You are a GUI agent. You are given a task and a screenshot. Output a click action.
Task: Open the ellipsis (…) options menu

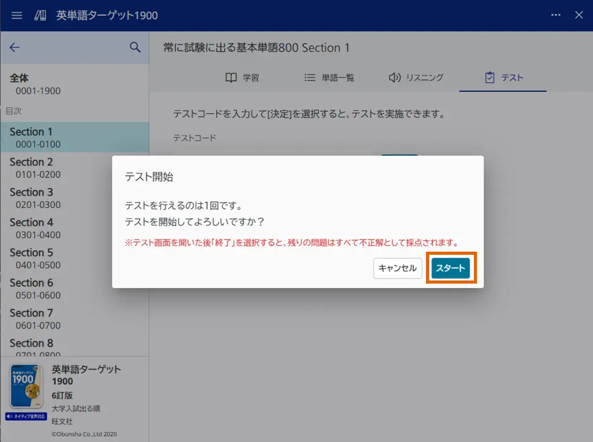(556, 15)
